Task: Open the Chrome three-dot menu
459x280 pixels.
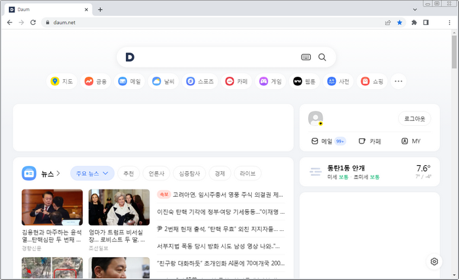Action: [449, 22]
